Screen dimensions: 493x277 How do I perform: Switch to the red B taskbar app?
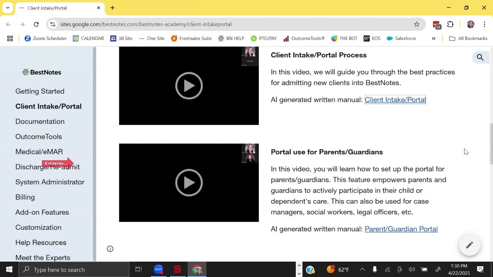point(178,270)
